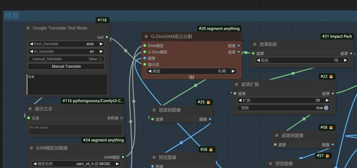The image size is (357, 168).
Task: Collapse the Google Translate Text Node via its title dot
Action: pos(28,28)
